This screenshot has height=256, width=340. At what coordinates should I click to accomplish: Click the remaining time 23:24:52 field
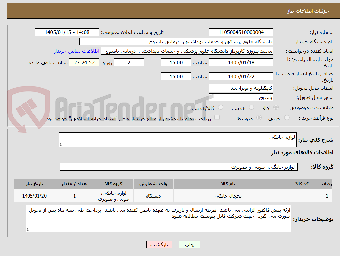pos(84,63)
